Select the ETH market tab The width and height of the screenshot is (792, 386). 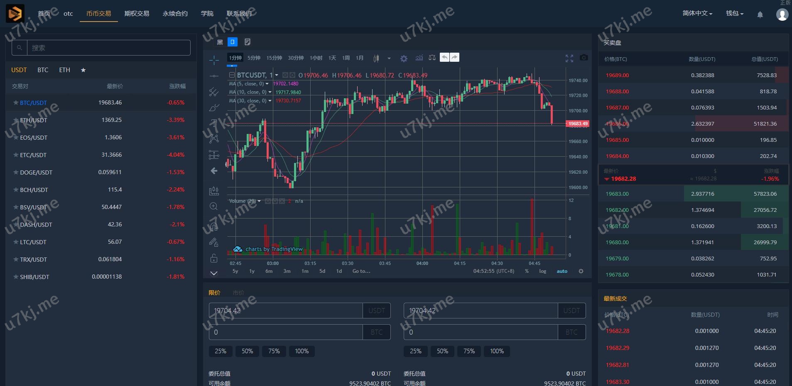pos(64,70)
